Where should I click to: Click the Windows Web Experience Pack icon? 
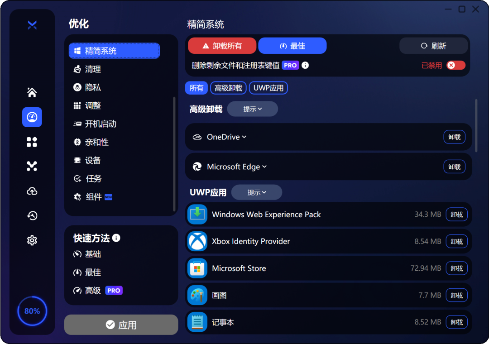(197, 214)
